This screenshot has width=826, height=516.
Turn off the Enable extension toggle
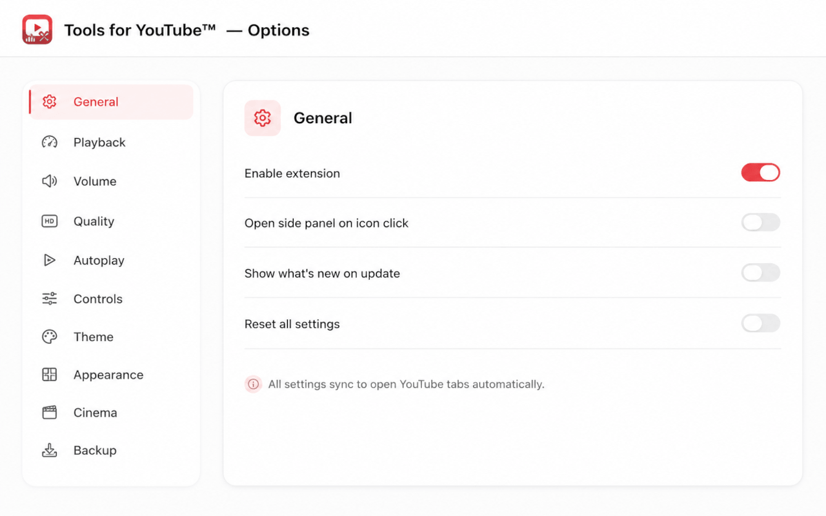(x=761, y=172)
